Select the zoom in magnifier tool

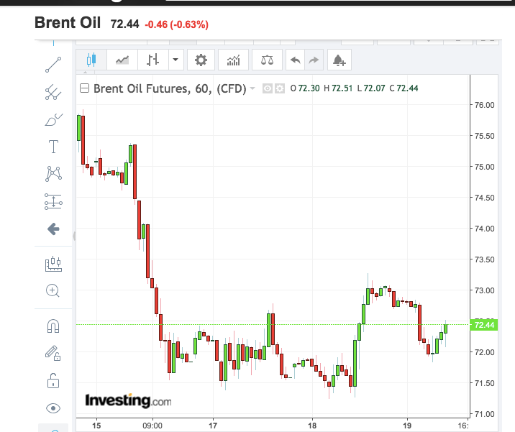coord(53,291)
